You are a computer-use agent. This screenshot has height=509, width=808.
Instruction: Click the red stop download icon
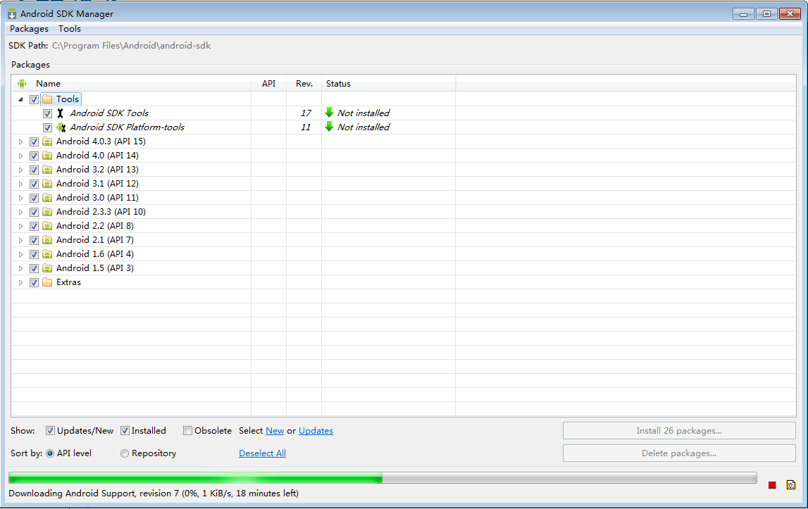772,485
